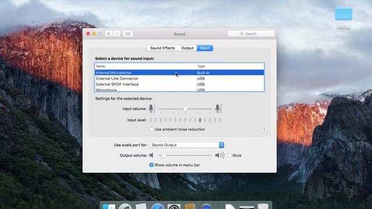Image resolution: width=372 pixels, height=209 pixels.
Task: Open the Use audio port for dropdown
Action: (x=187, y=145)
